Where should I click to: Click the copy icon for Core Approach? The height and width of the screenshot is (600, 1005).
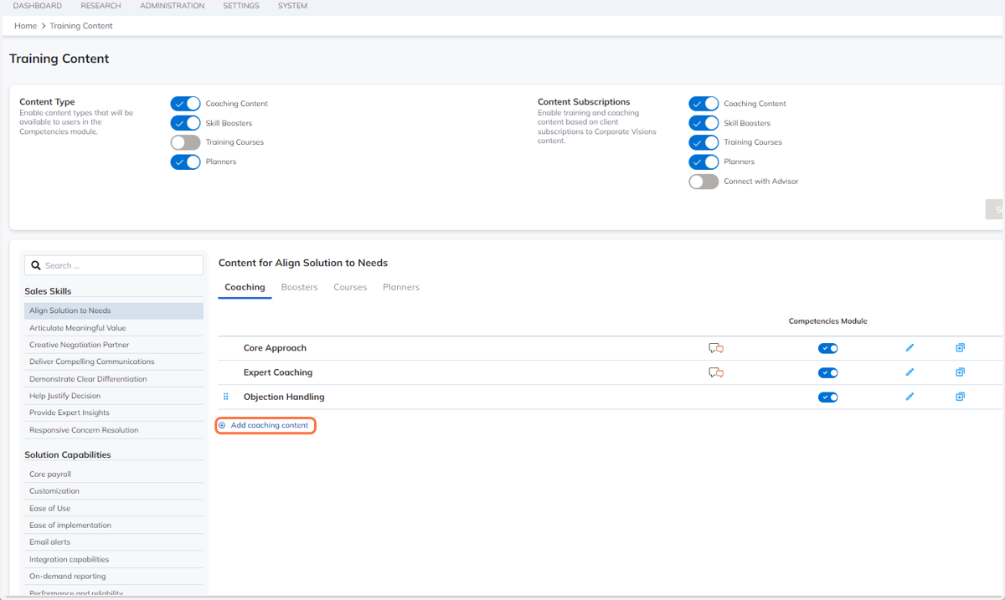tap(960, 348)
